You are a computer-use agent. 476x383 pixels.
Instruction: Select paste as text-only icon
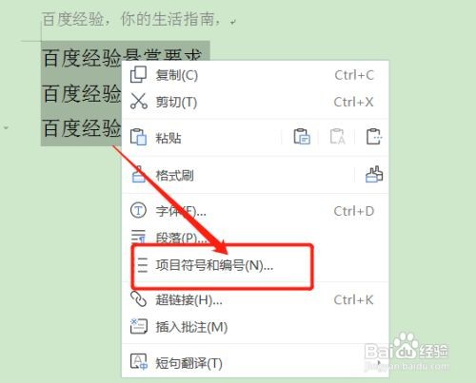tap(337, 137)
